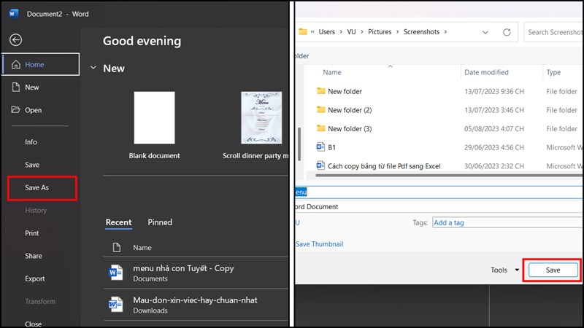584x328 pixels.
Task: Click the Save button in dialog
Action: (x=553, y=270)
